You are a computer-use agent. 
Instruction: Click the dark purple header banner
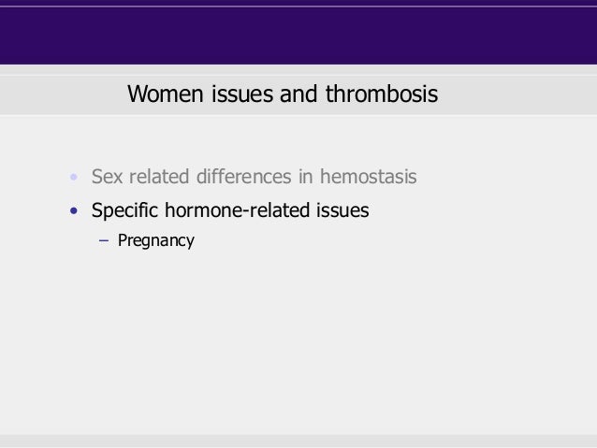pyautogui.click(x=298, y=36)
